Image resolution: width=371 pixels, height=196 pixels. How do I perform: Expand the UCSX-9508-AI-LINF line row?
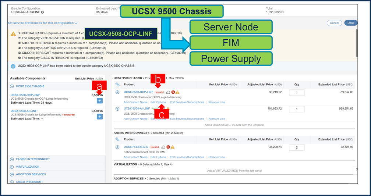click(x=117, y=109)
